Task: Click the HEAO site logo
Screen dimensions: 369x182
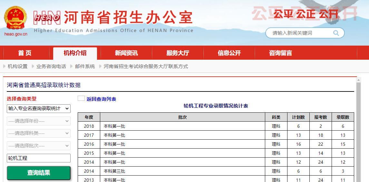Action: (x=47, y=17)
